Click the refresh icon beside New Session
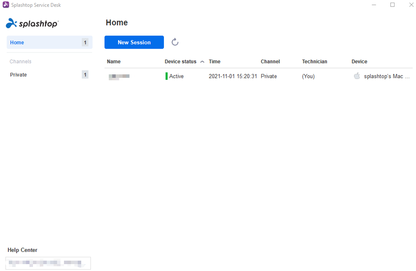Viewport: 416px width, 271px height. 175,42
